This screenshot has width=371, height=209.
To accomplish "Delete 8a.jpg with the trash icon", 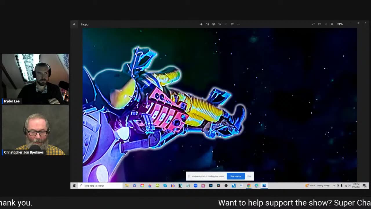I will click(x=214, y=24).
